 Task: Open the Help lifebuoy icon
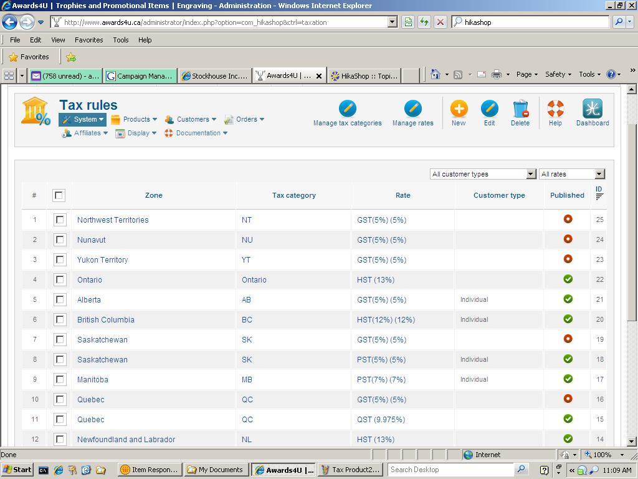[555, 109]
